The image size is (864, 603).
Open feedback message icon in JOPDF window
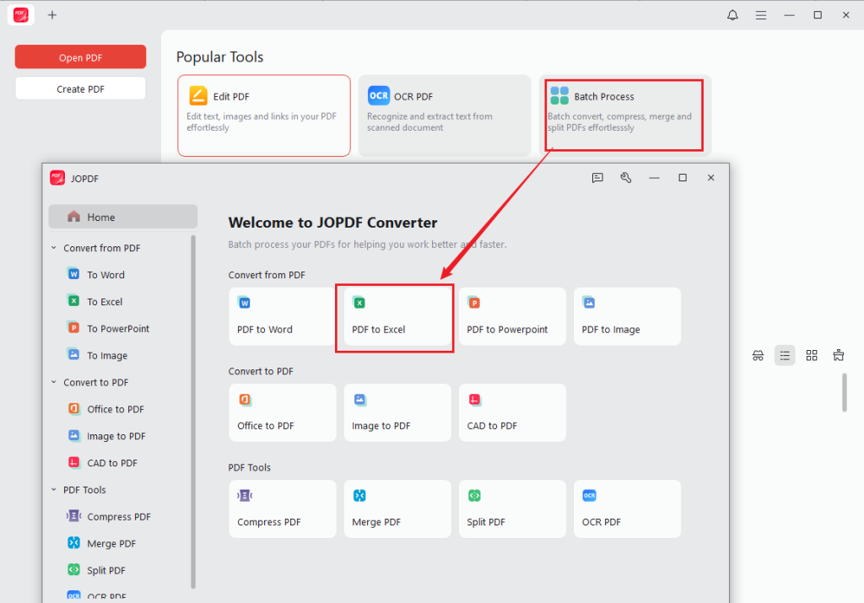coord(597,178)
